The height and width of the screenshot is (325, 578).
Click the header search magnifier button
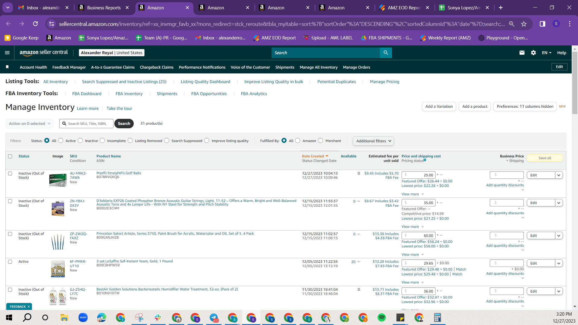pyautogui.click(x=386, y=53)
